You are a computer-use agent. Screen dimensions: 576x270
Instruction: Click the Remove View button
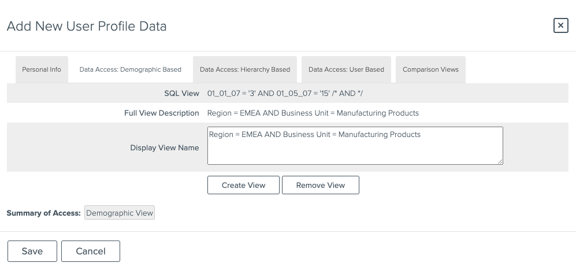[321, 185]
